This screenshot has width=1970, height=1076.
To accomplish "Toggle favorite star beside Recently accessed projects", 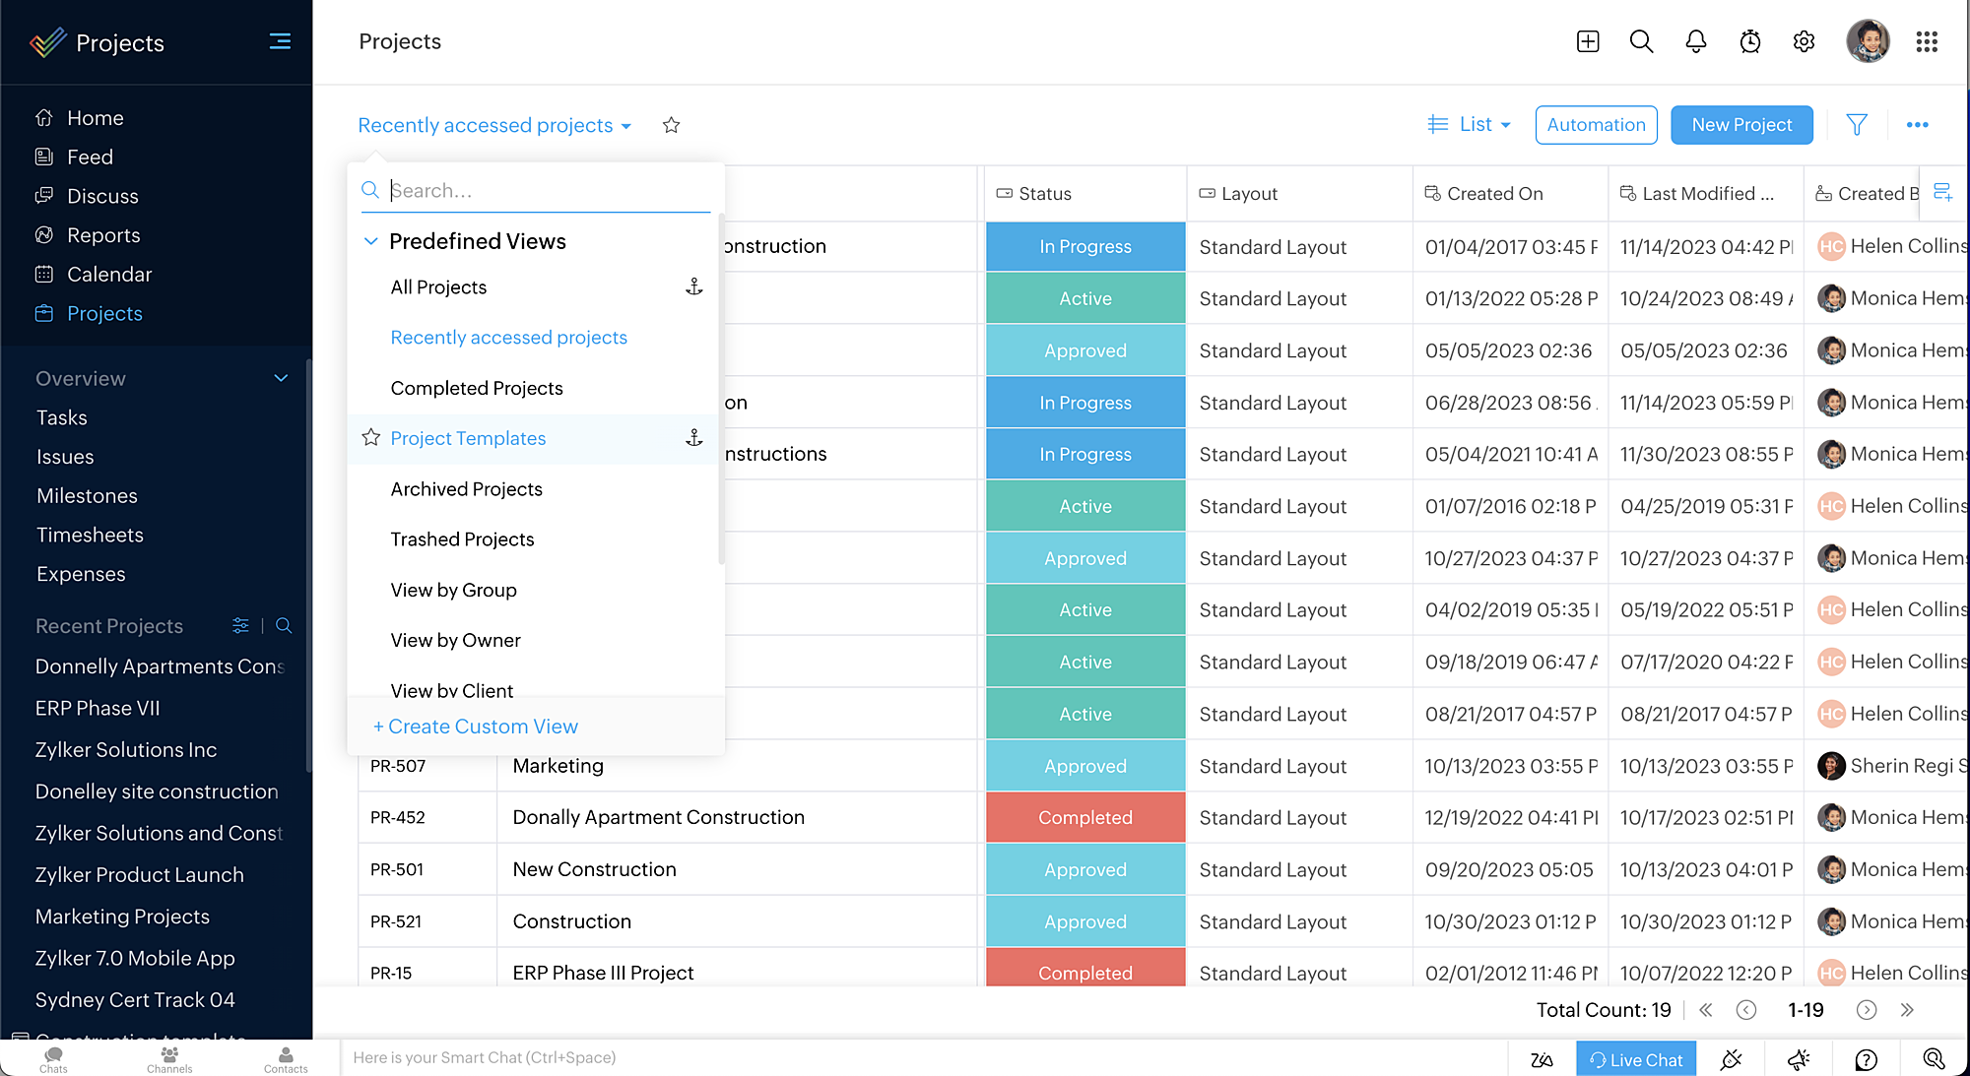I will (x=671, y=125).
